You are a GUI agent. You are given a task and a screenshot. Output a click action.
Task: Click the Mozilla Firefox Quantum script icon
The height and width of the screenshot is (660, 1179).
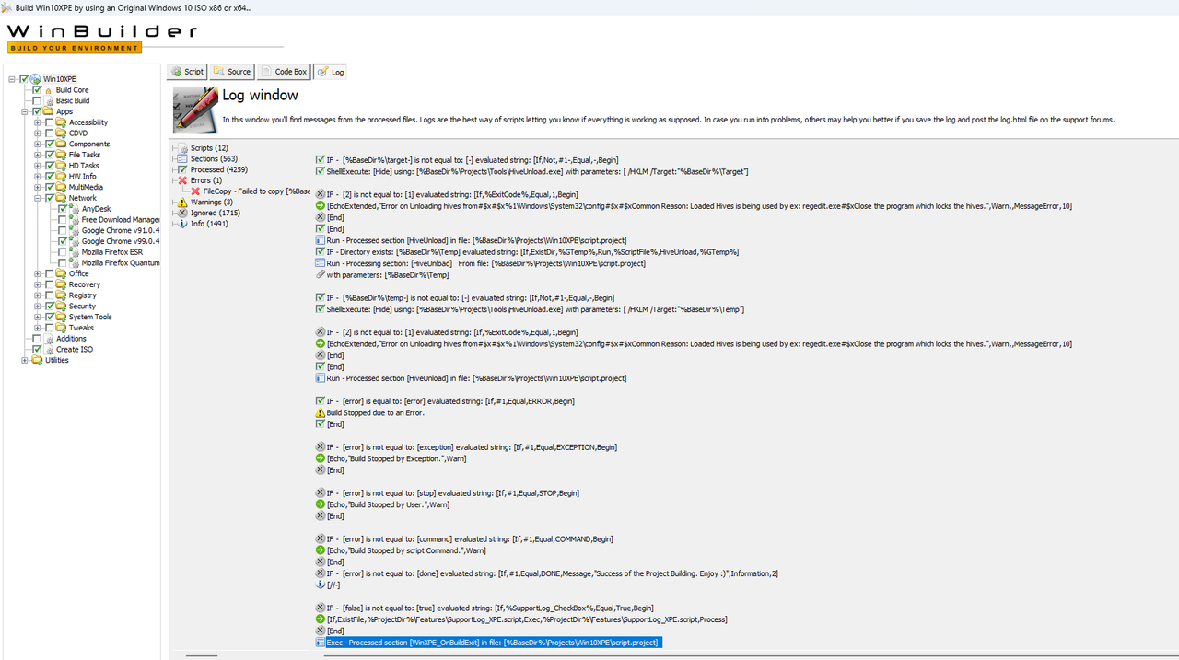74,263
